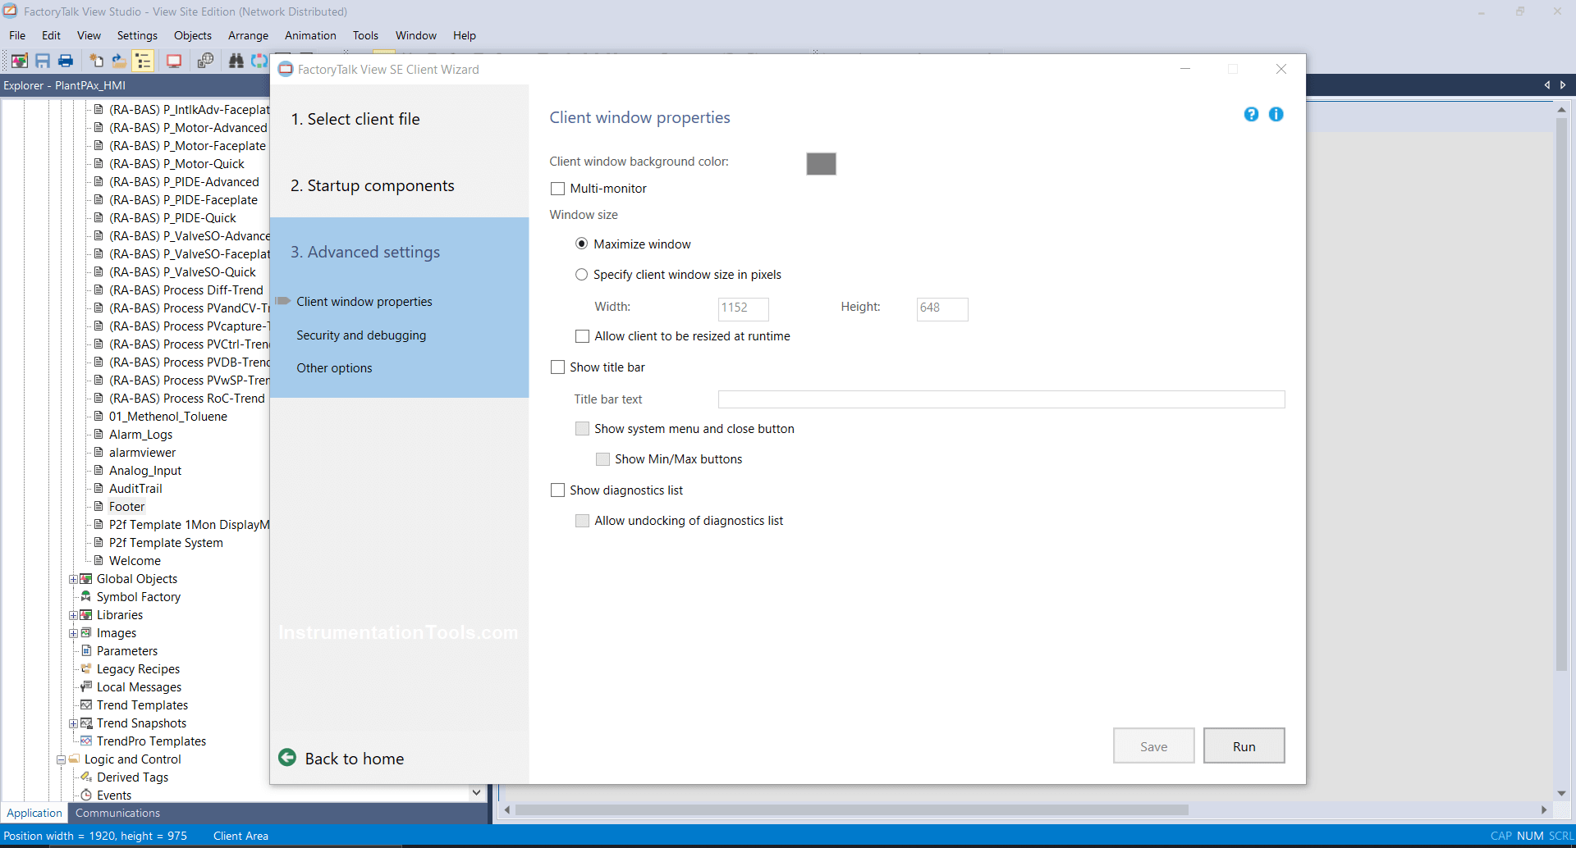
Task: Click the display editor icon in toolbar
Action: tap(20, 61)
